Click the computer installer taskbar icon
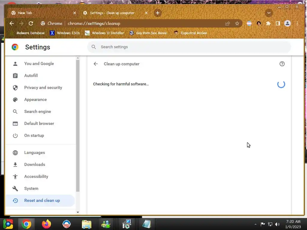The width and height of the screenshot is (307, 230). (x=127, y=224)
